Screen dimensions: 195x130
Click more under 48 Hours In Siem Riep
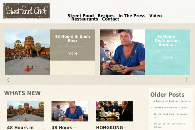click(72, 53)
